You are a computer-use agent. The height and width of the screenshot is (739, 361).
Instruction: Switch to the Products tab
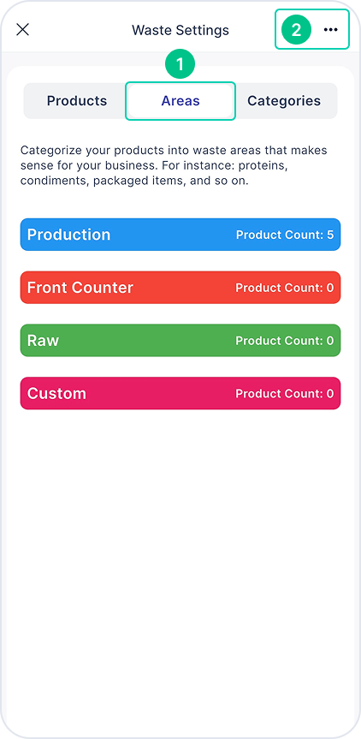77,101
